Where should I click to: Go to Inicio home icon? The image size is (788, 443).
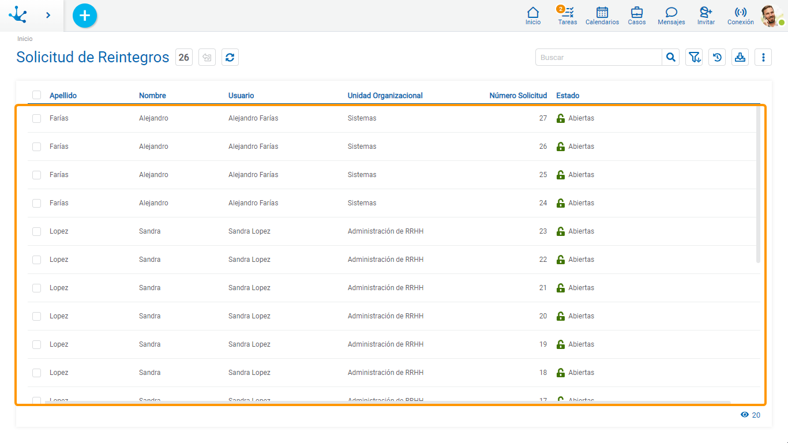(x=533, y=16)
